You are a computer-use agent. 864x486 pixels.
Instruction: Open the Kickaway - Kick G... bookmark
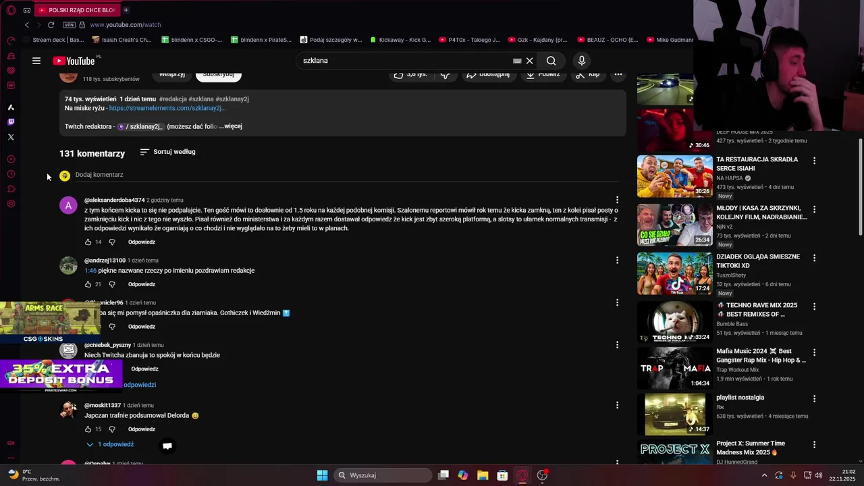(x=400, y=40)
